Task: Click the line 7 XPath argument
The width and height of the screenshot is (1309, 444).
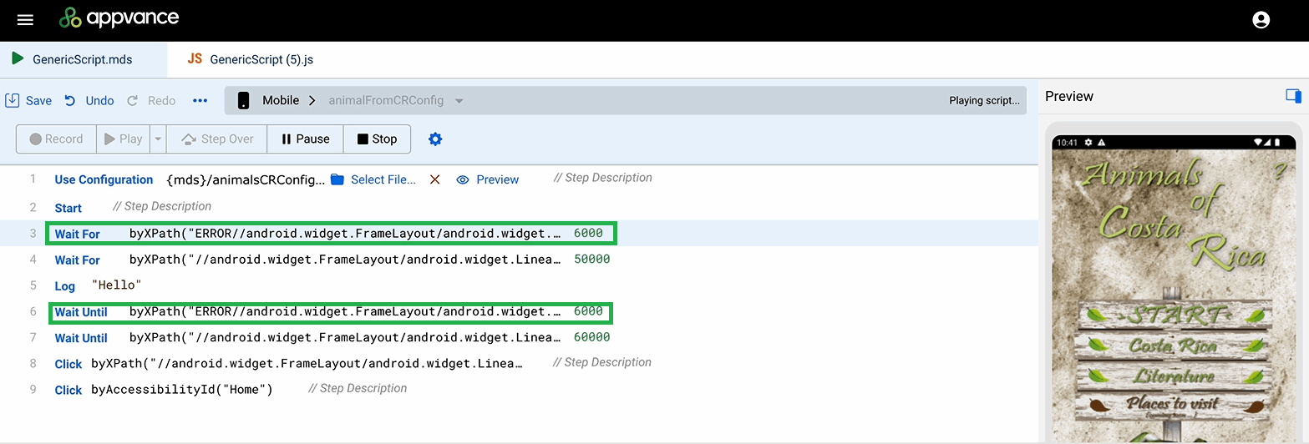Action: click(345, 338)
